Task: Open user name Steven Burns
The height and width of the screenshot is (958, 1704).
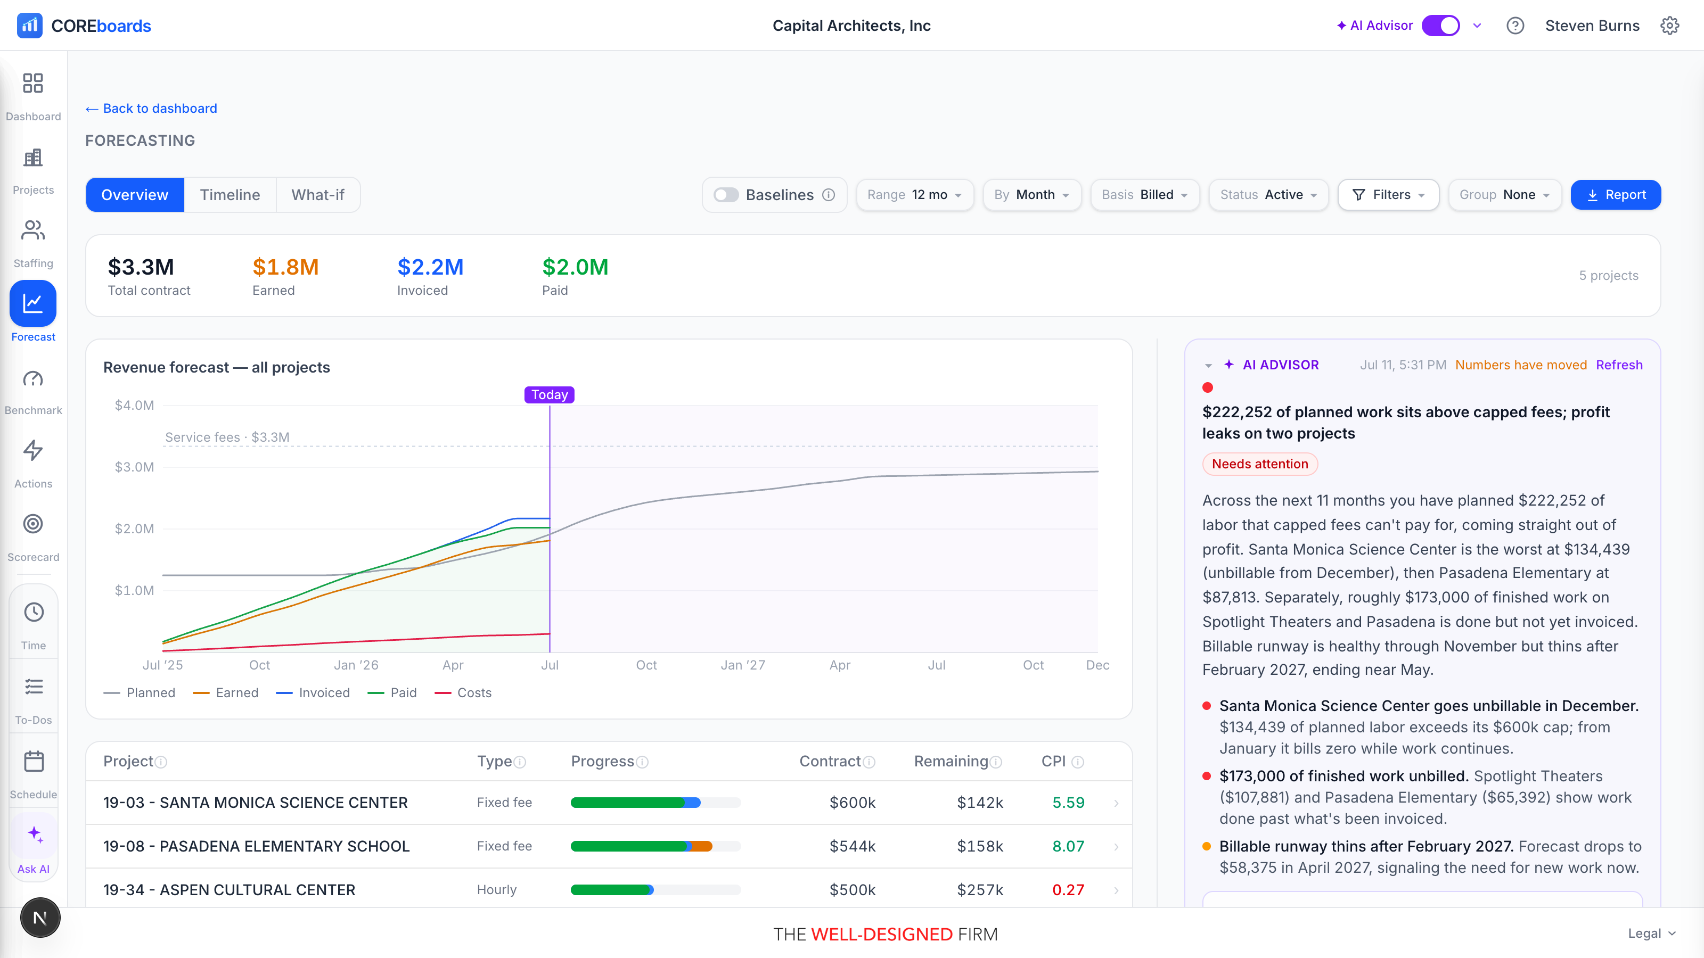Action: (1592, 26)
